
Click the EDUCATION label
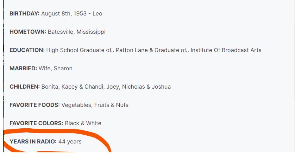27,50
